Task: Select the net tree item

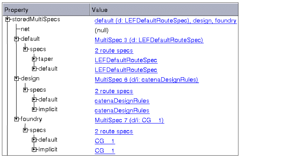Action: point(25,29)
